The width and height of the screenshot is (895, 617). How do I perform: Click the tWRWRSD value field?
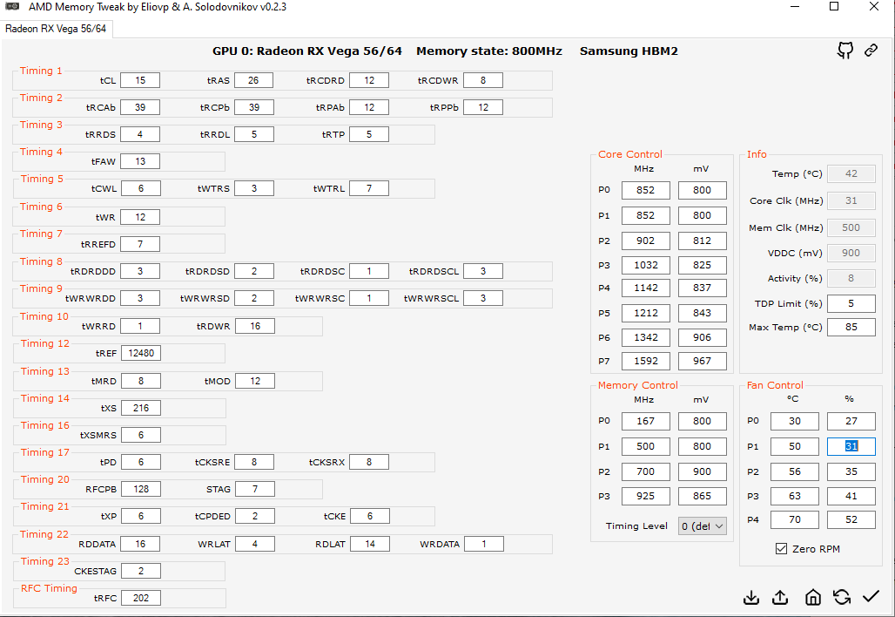[253, 298]
